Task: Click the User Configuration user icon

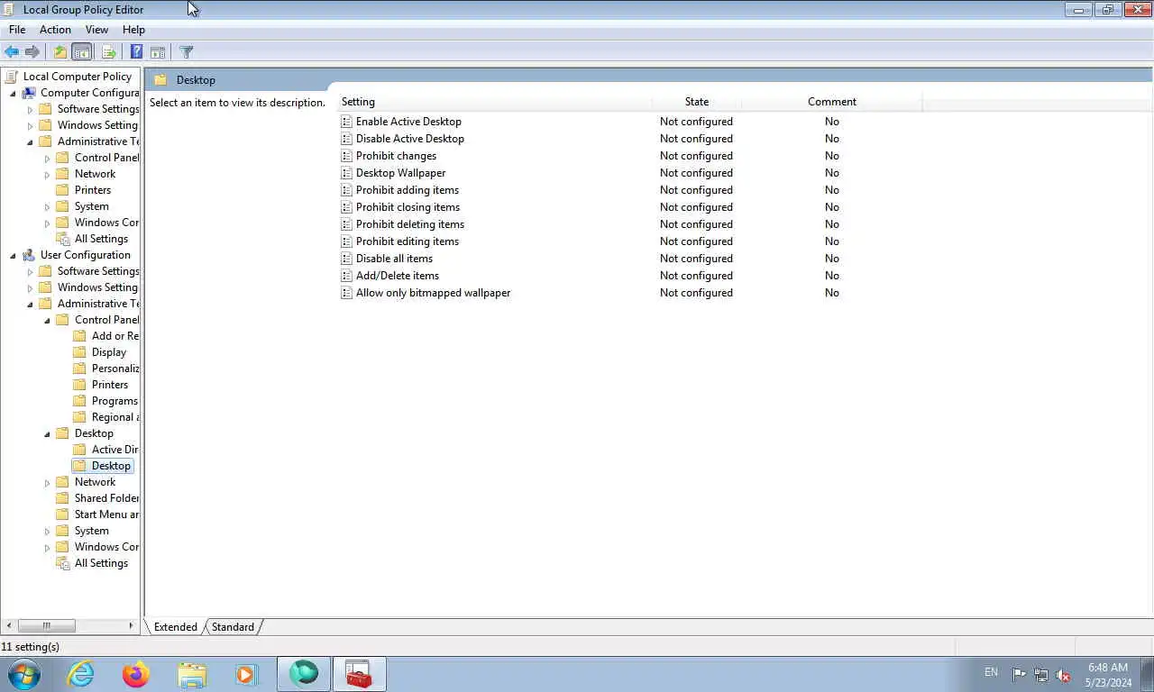Action: pos(29,255)
